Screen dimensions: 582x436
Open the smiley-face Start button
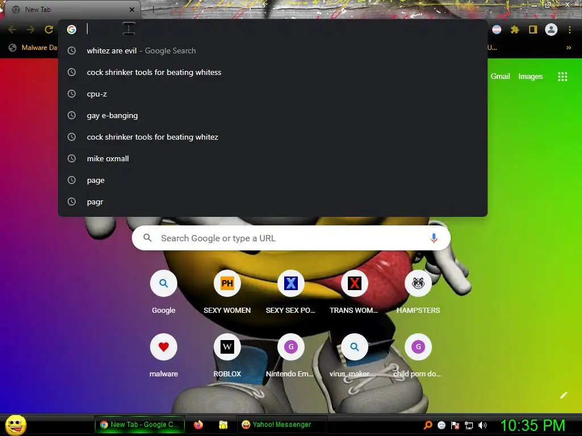coord(16,425)
